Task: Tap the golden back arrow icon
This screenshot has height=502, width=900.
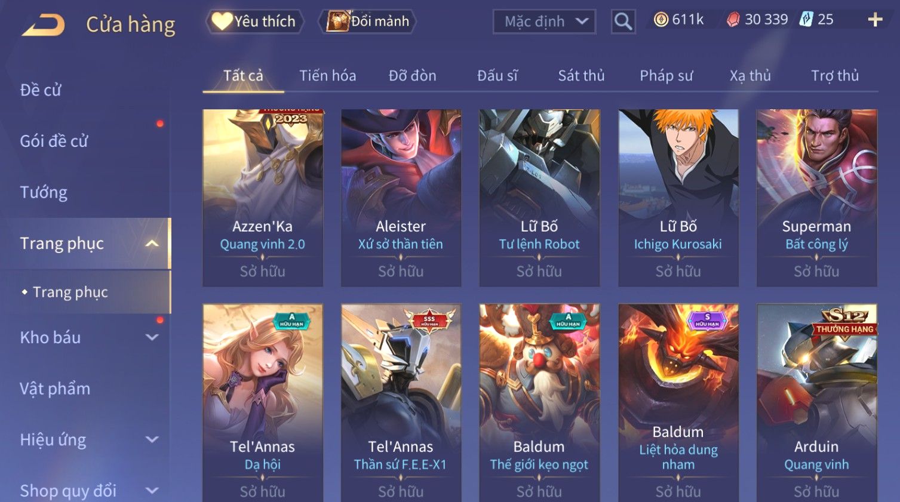Action: click(43, 25)
